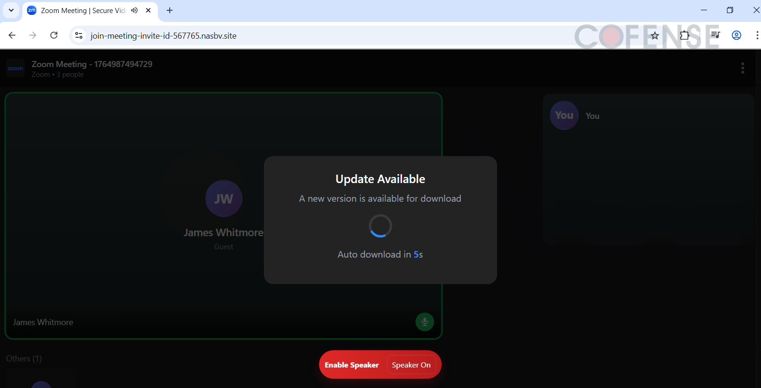View site information icon in address bar

pos(79,35)
